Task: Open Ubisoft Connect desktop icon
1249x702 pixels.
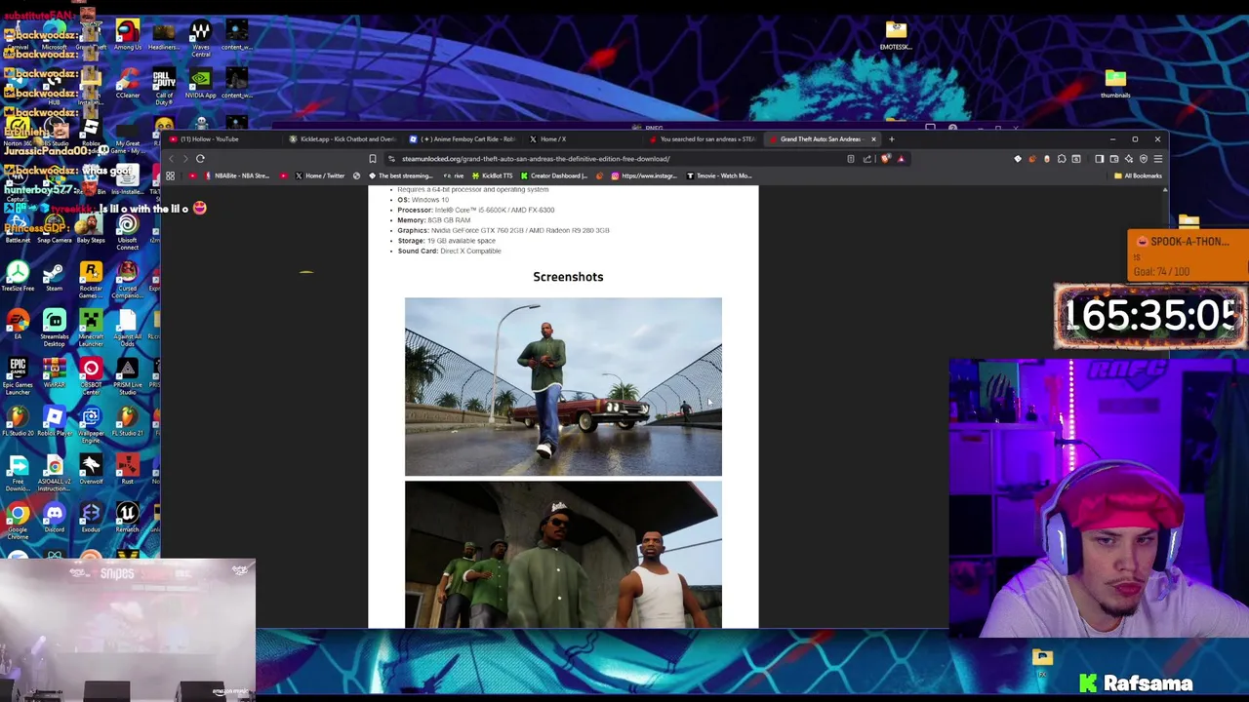Action: [127, 231]
